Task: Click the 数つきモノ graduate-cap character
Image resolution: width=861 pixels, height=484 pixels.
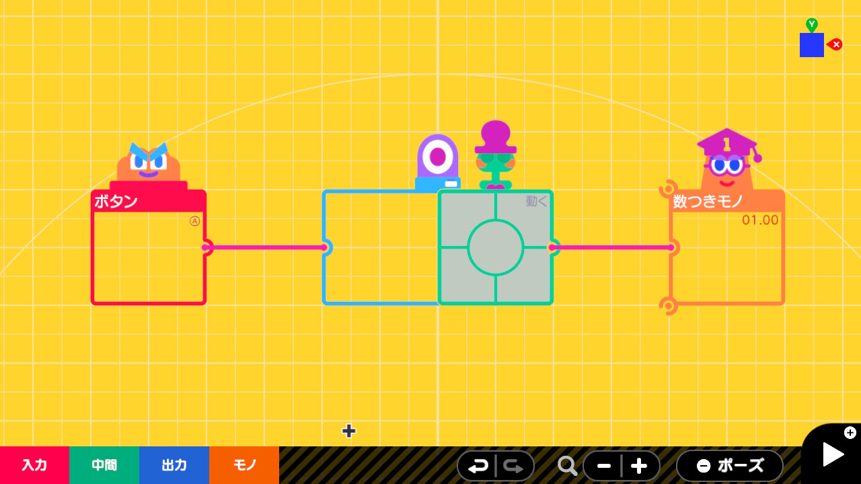Action: click(727, 160)
